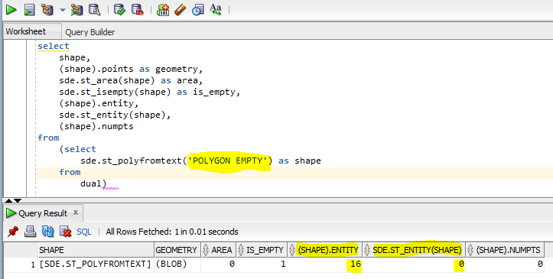Click the first select keyword

(54, 46)
